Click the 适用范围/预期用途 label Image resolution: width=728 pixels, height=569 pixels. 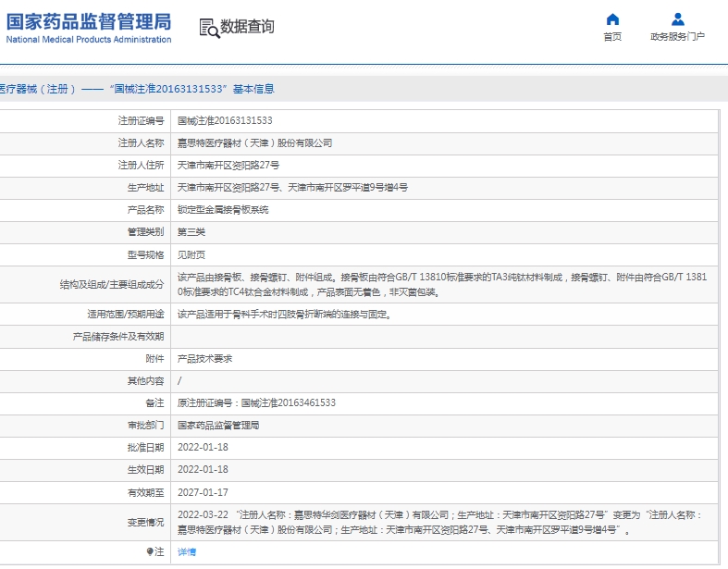point(126,315)
